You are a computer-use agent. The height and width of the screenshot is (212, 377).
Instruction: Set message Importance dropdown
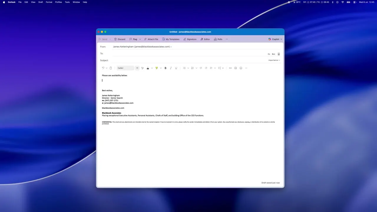click(274, 60)
